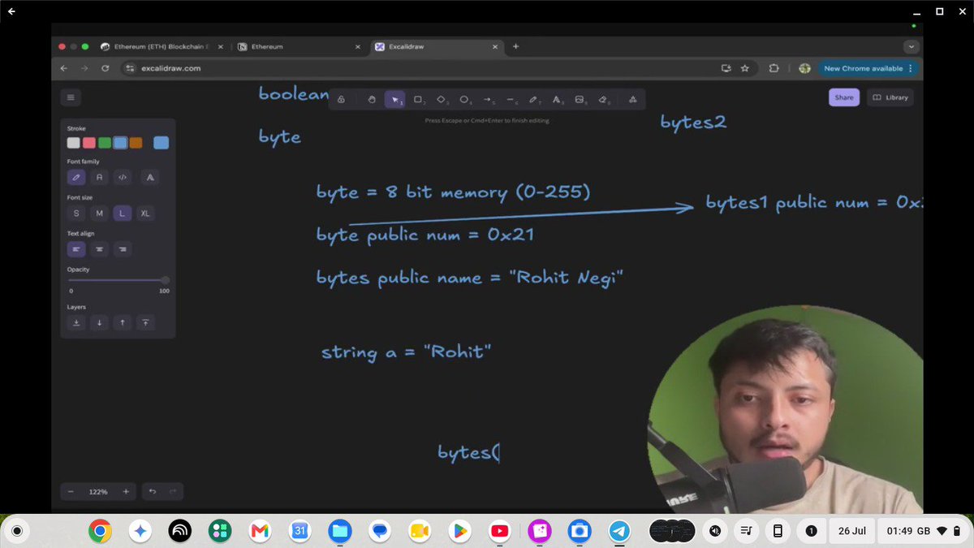
Task: Zoom in with the plus button
Action: pos(126,491)
